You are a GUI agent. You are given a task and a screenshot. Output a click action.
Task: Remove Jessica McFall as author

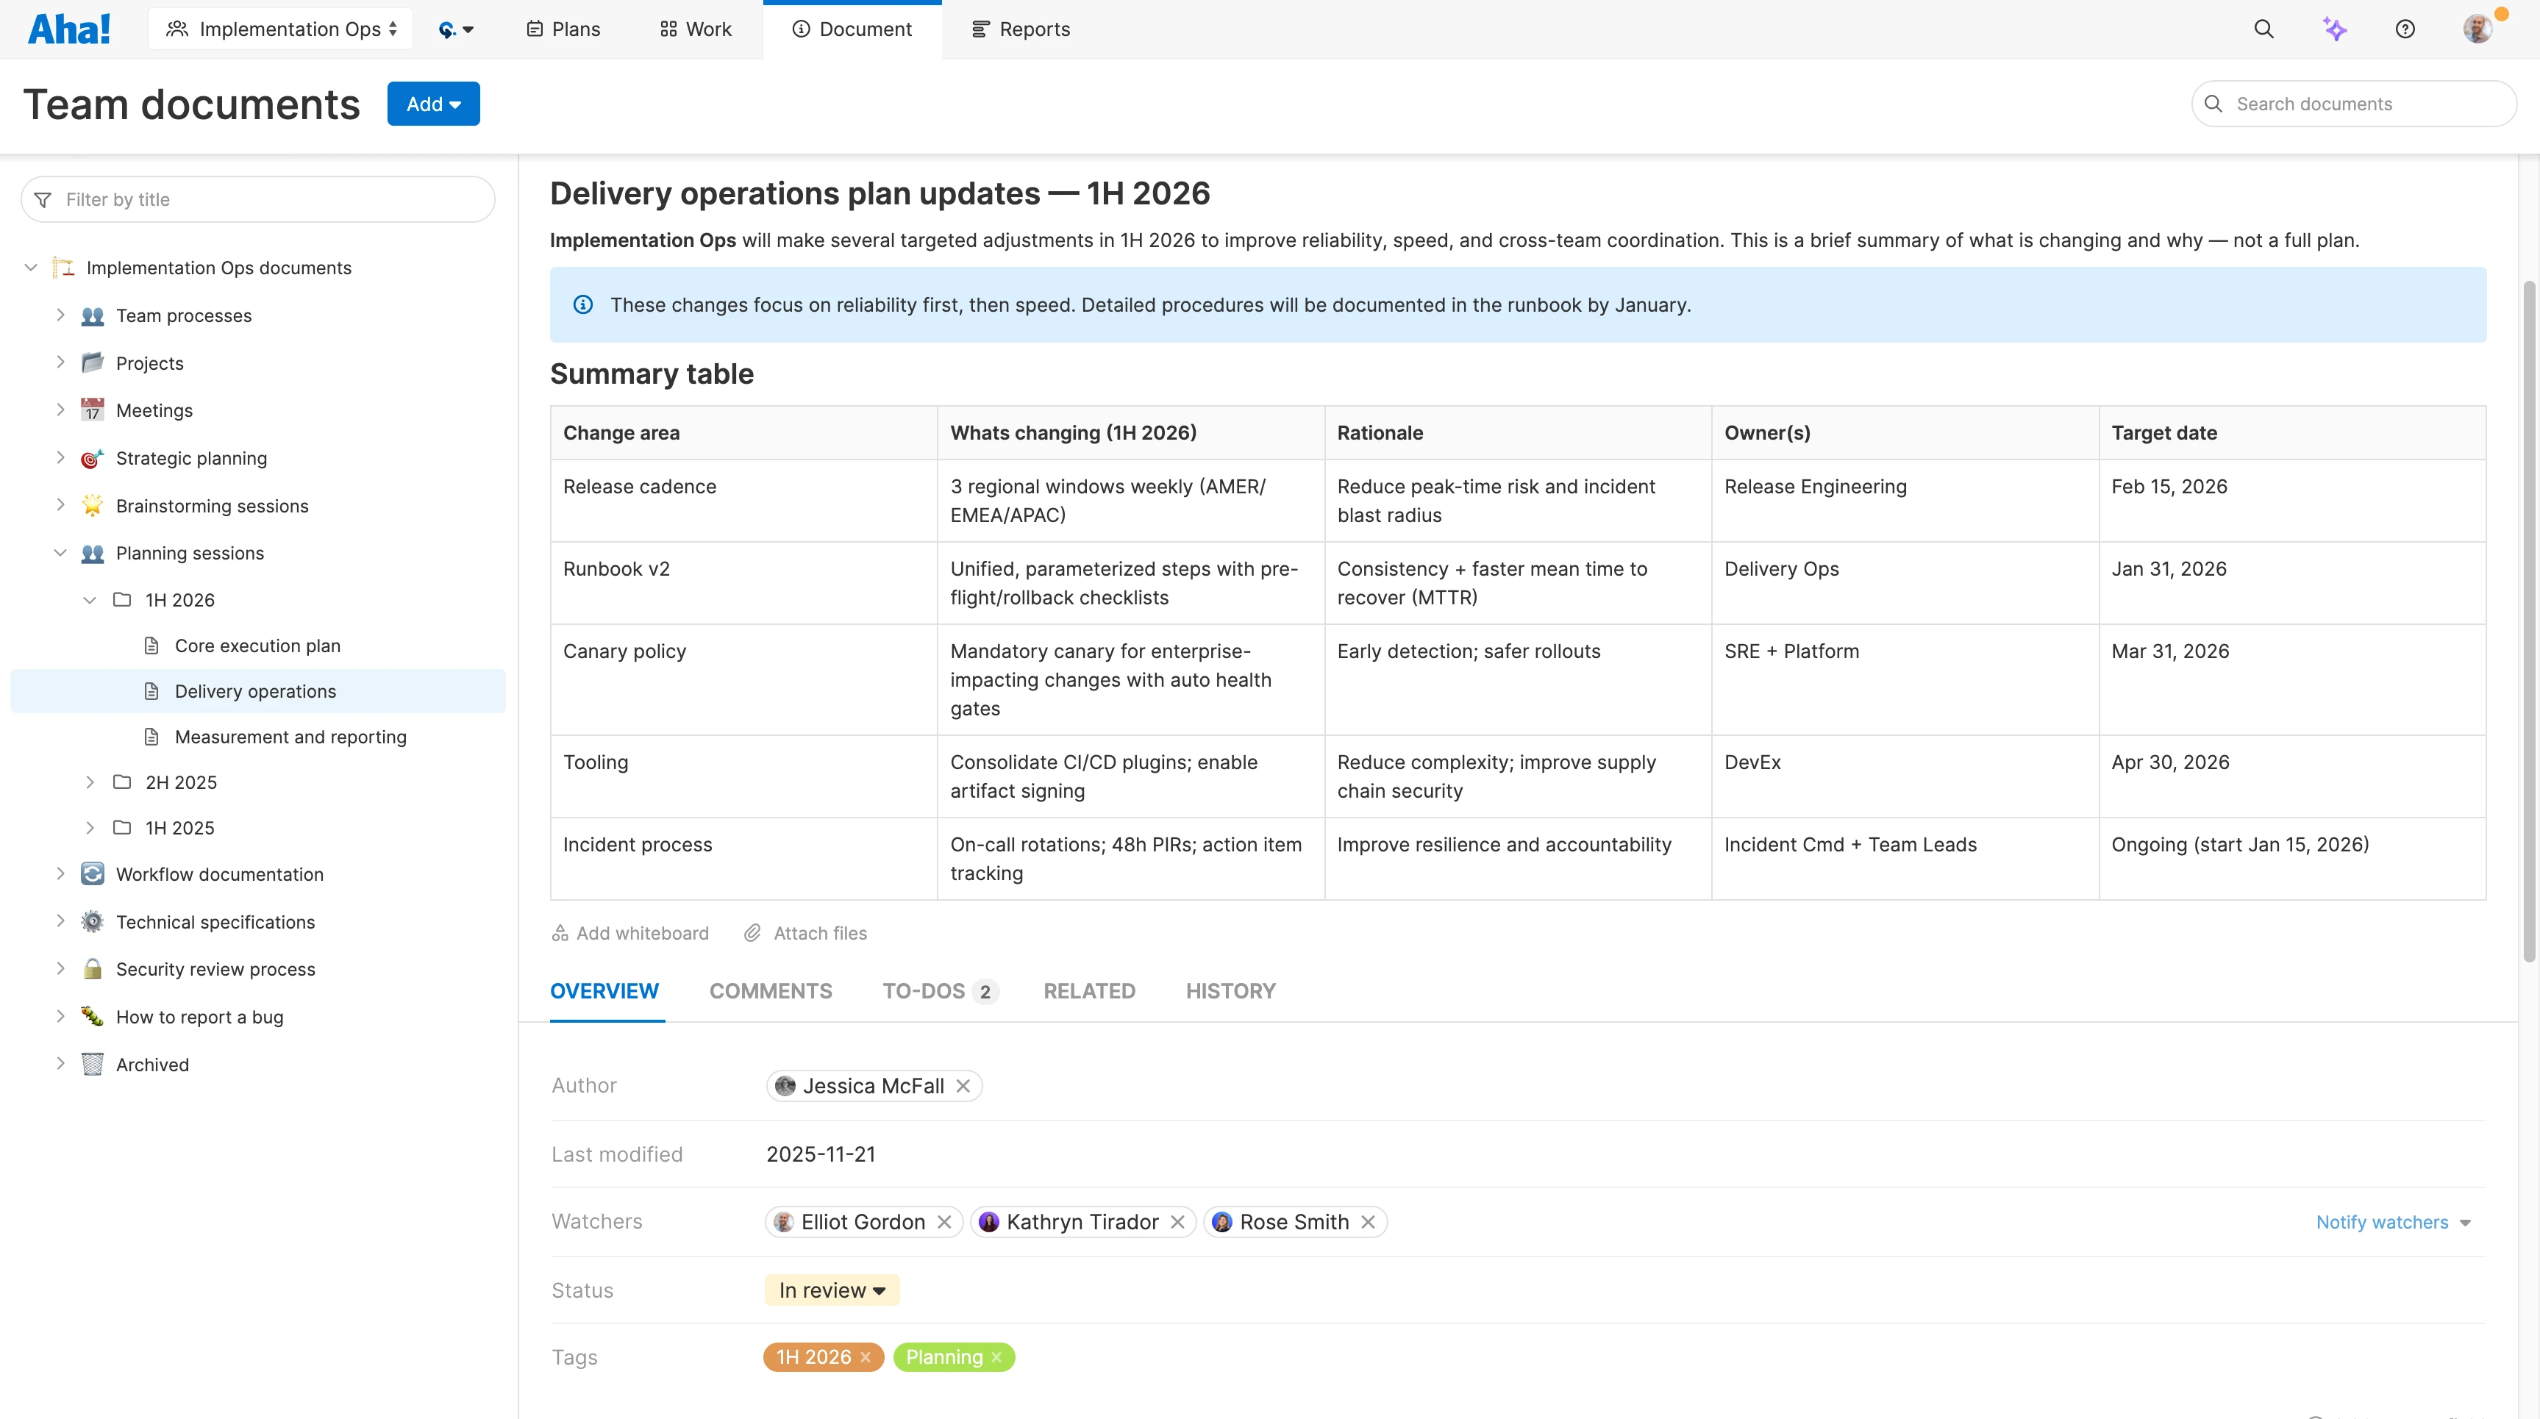click(x=963, y=1084)
